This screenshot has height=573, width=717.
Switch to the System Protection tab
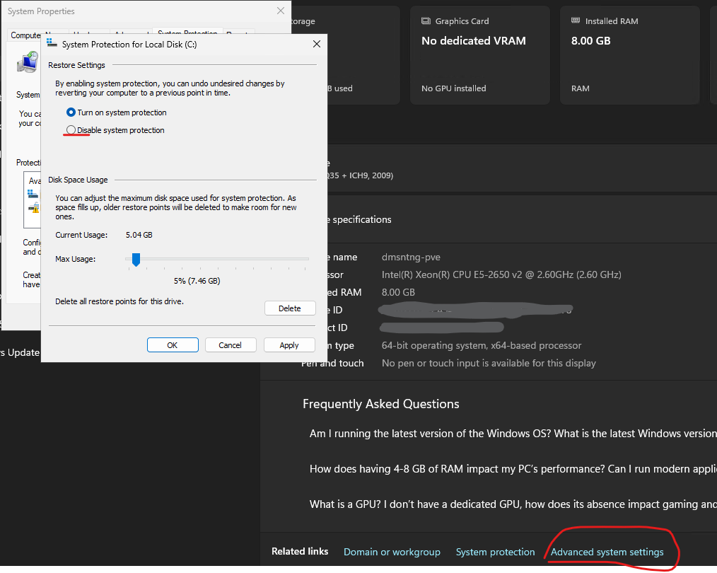(x=187, y=34)
